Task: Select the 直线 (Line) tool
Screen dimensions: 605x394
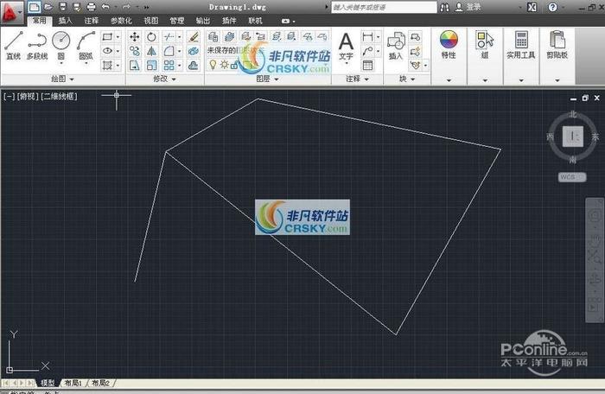Action: 14,45
